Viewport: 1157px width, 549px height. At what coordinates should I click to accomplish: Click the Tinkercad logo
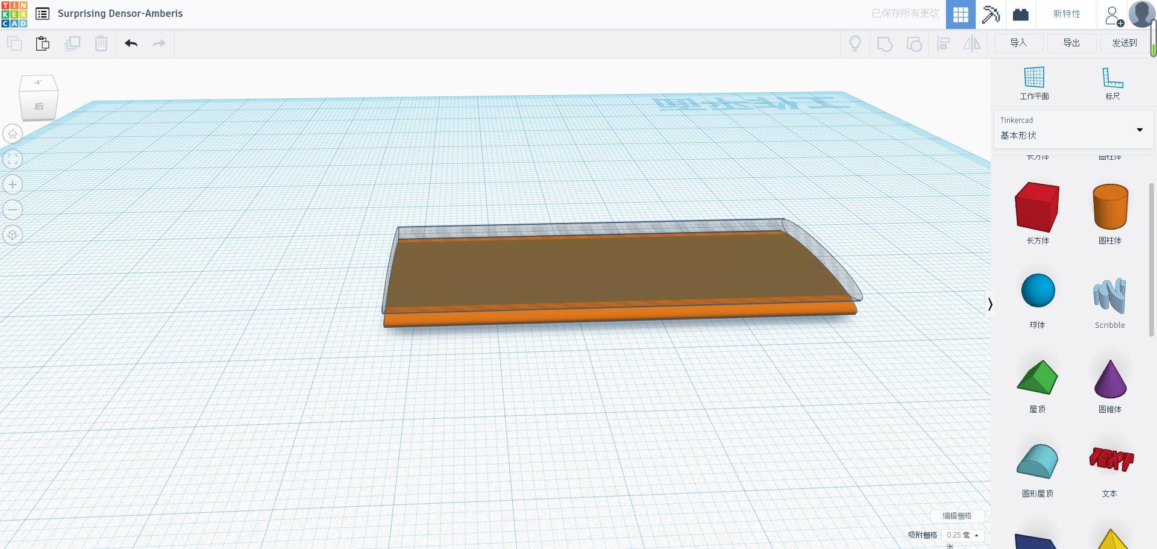pos(14,14)
